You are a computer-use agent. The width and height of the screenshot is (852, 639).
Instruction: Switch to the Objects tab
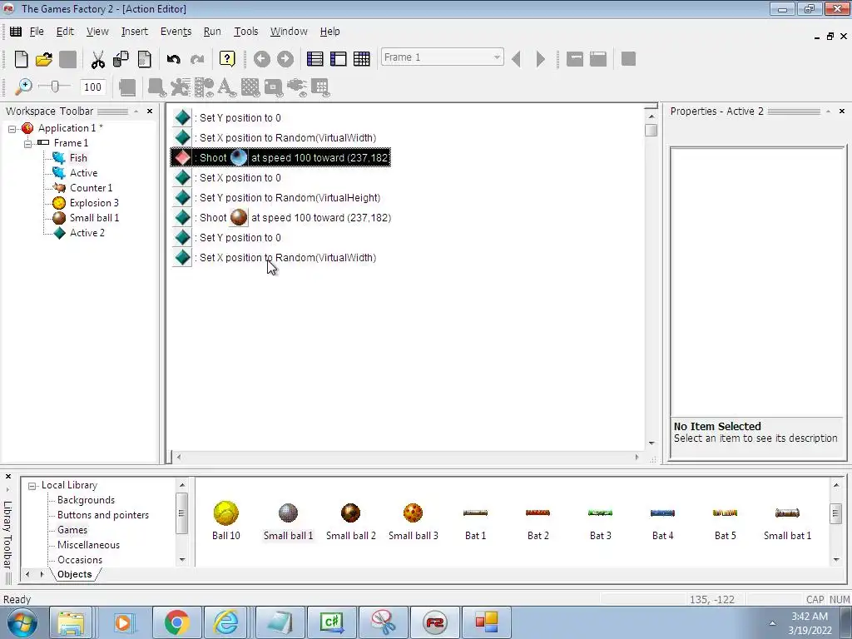(74, 574)
